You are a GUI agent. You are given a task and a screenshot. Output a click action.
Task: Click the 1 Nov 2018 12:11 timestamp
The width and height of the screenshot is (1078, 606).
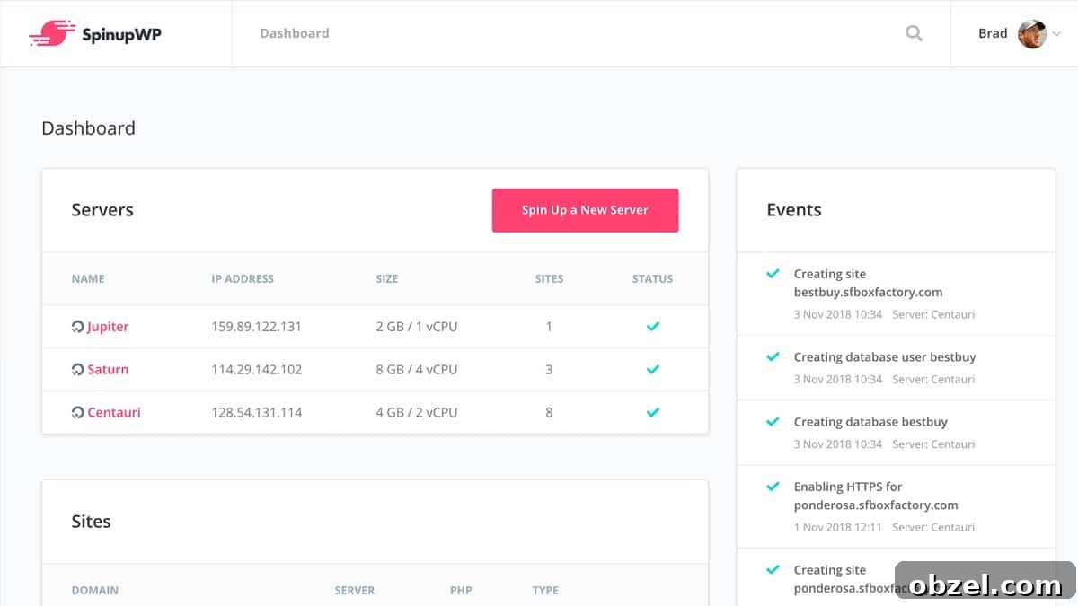pos(838,528)
